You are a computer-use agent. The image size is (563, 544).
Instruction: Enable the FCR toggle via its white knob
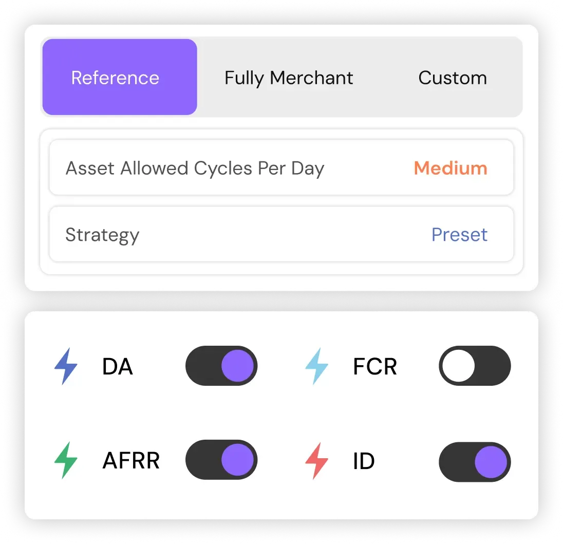point(459,366)
